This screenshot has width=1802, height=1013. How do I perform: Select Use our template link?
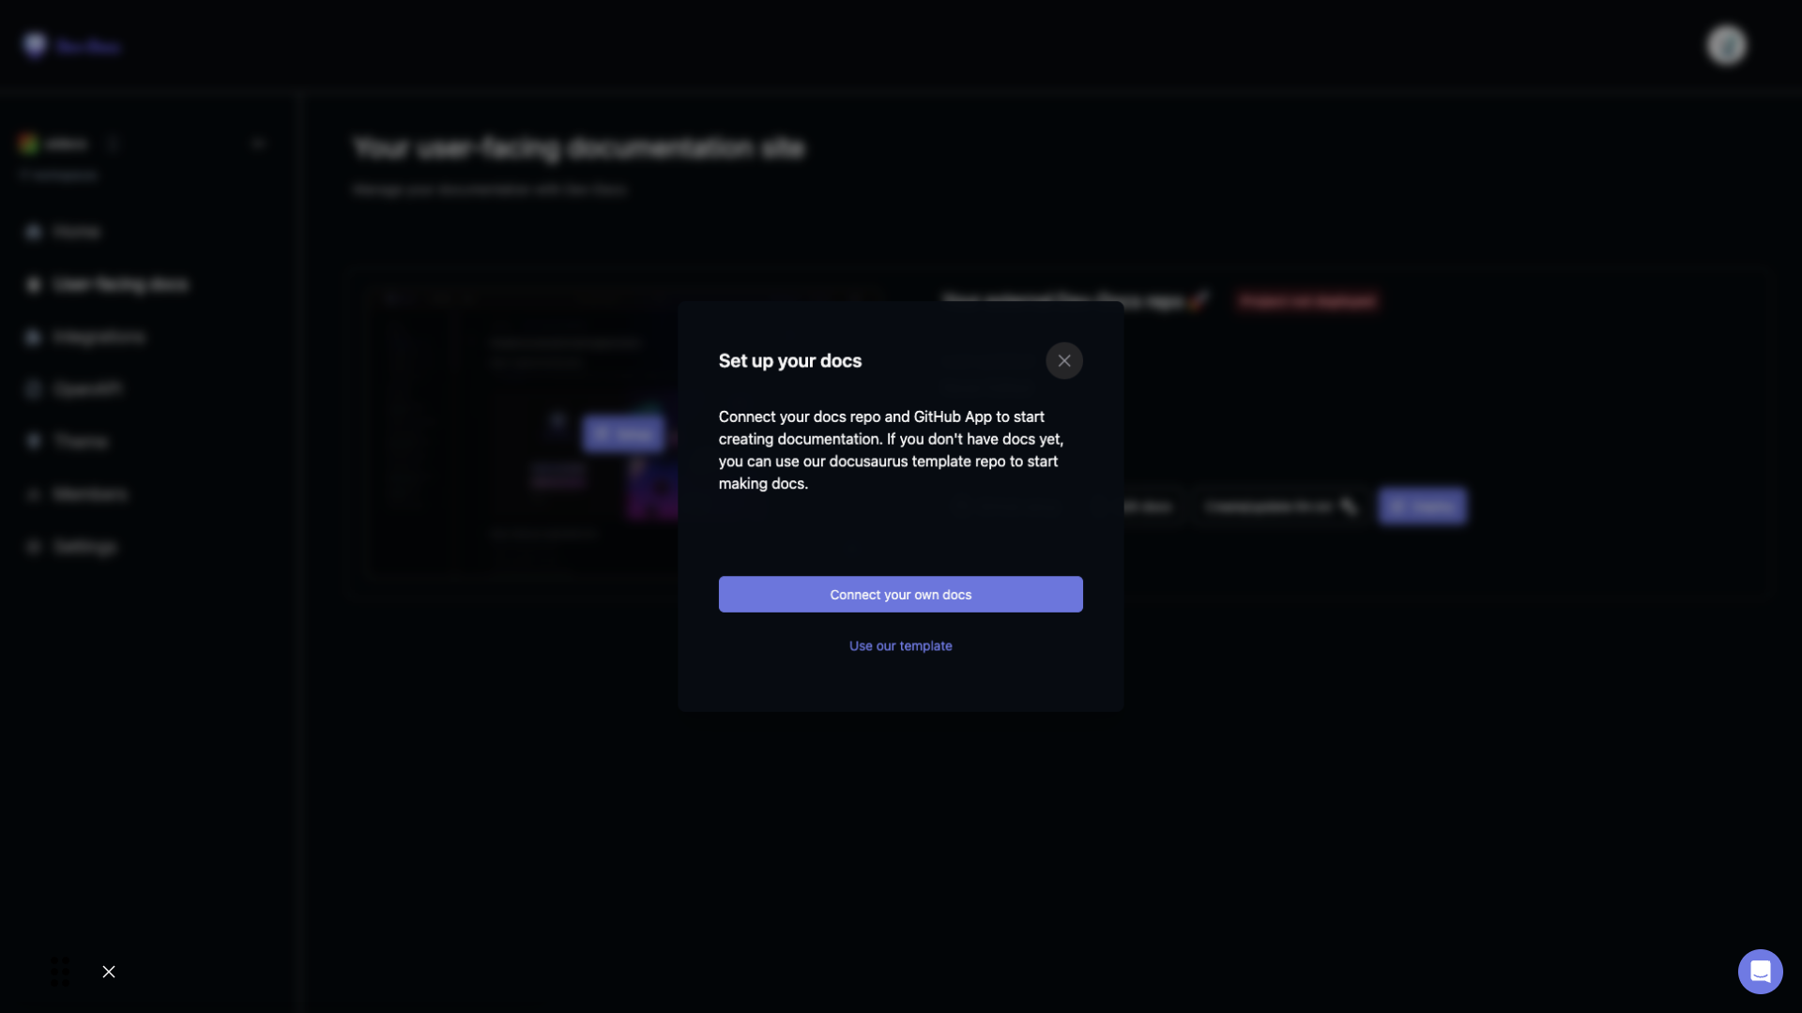pyautogui.click(x=901, y=644)
